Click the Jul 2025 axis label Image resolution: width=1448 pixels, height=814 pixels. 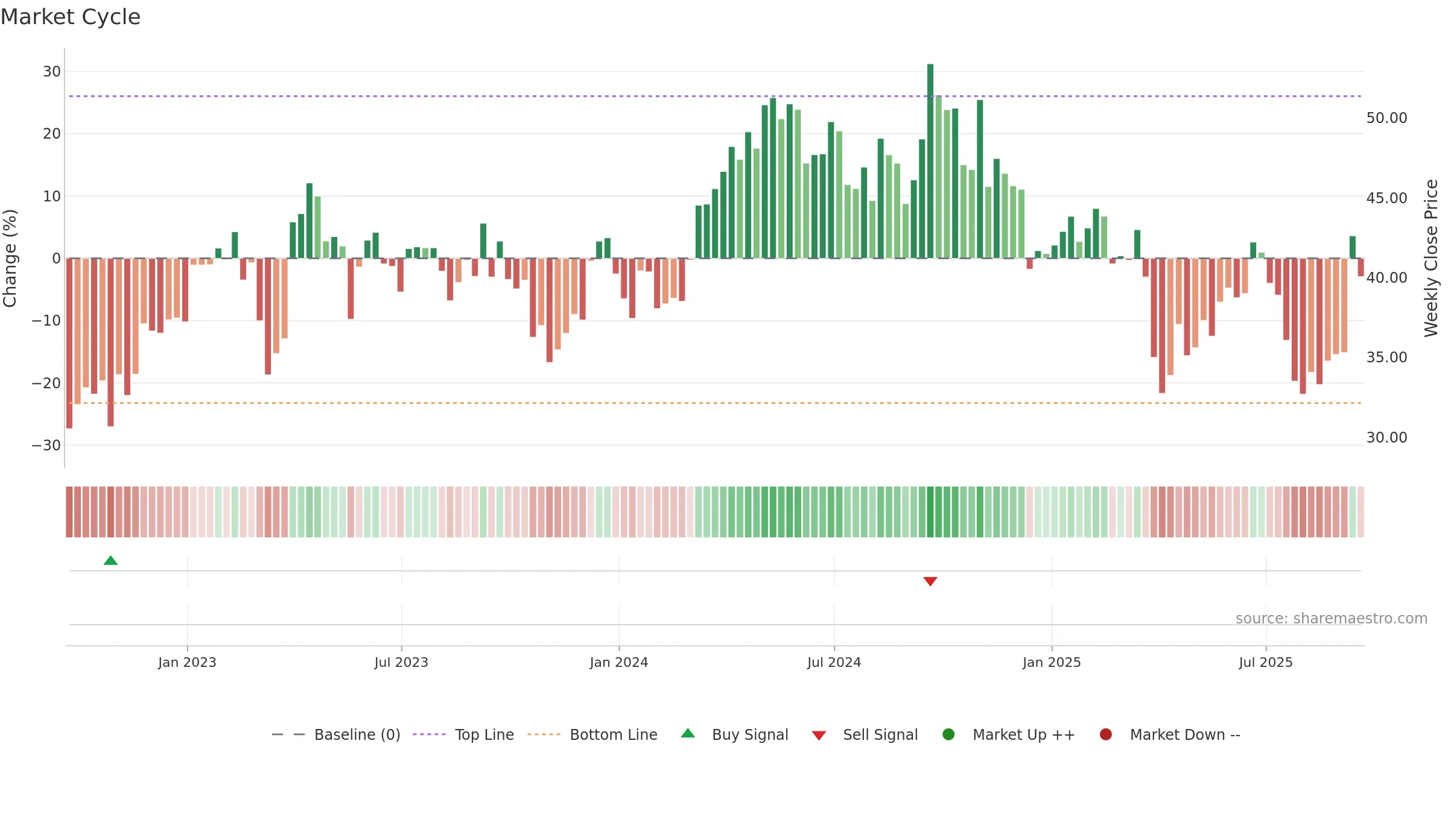coord(1266,662)
